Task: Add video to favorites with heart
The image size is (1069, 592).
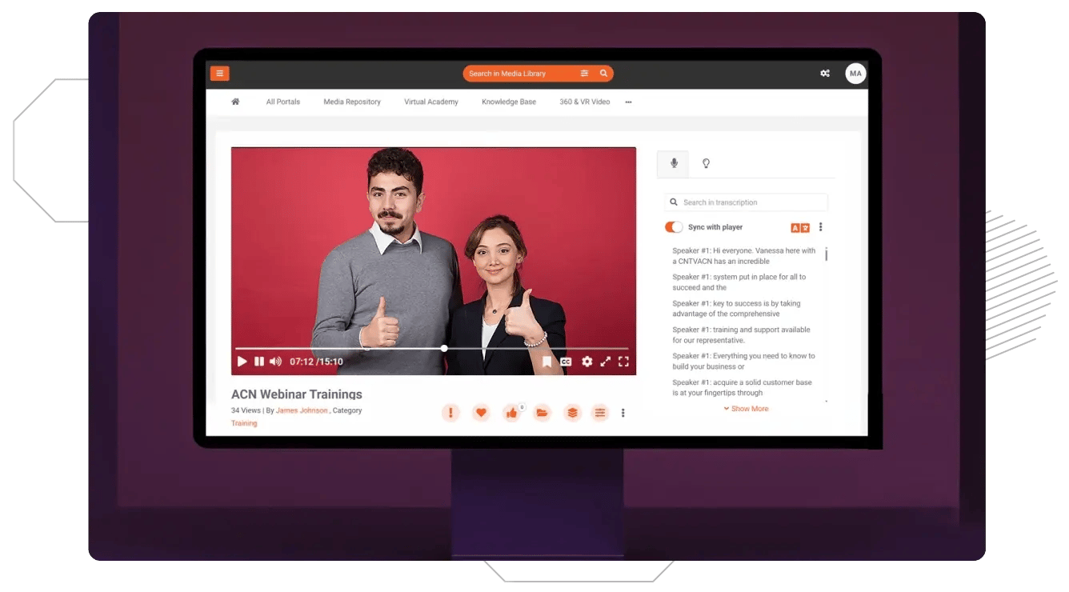Action: click(x=481, y=413)
